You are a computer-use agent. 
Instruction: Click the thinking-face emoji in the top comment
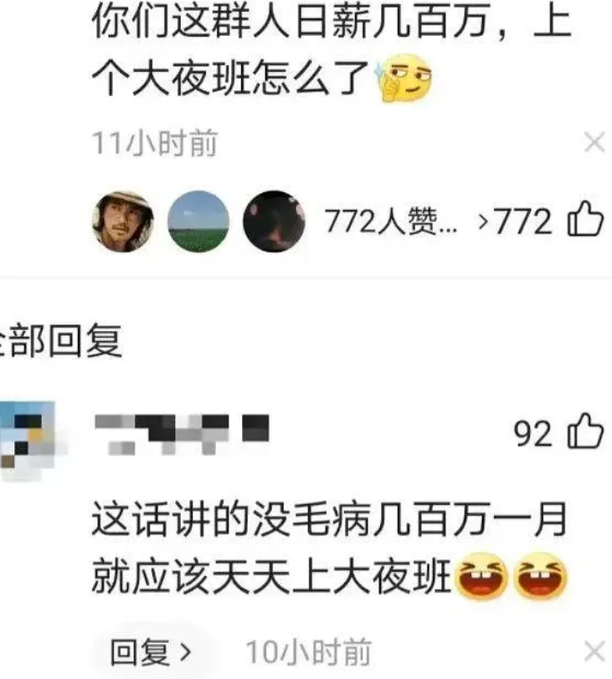click(x=405, y=78)
